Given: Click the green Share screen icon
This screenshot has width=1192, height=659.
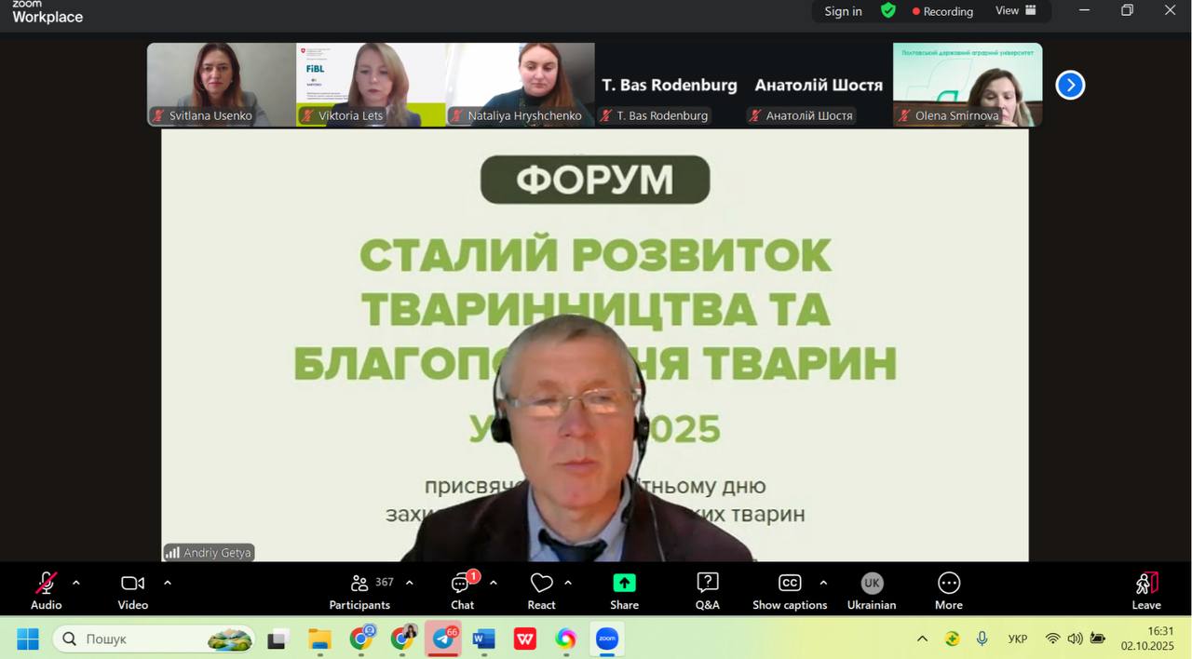Looking at the screenshot, I should click(x=624, y=584).
